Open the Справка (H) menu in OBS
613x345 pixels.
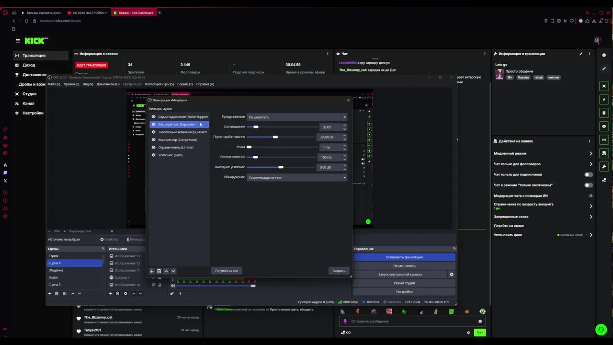click(x=205, y=84)
